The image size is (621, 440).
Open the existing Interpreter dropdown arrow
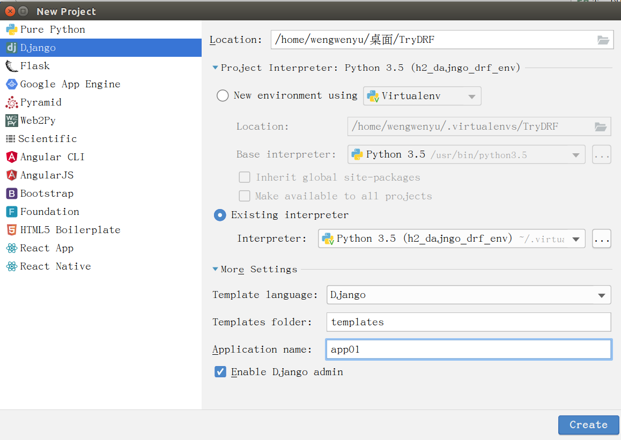576,239
